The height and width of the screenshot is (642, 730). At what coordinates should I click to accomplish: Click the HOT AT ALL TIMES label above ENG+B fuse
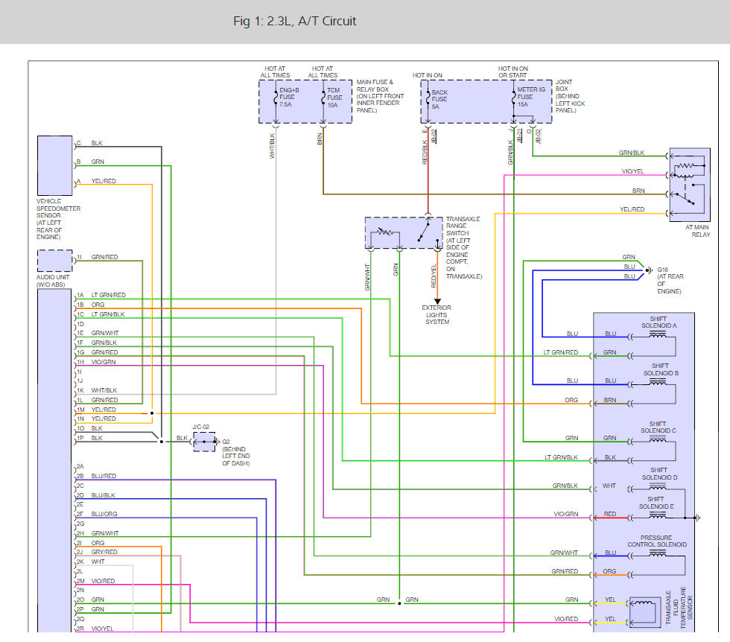275,71
